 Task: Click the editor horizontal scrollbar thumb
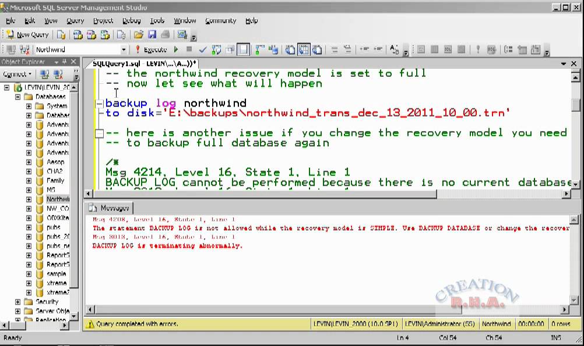(x=265, y=194)
